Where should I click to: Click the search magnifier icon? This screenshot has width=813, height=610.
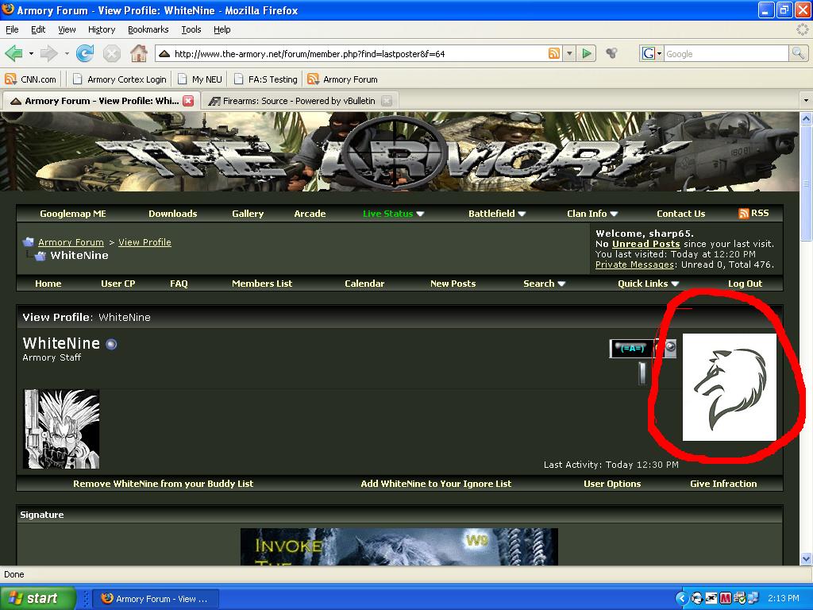pyautogui.click(x=798, y=53)
